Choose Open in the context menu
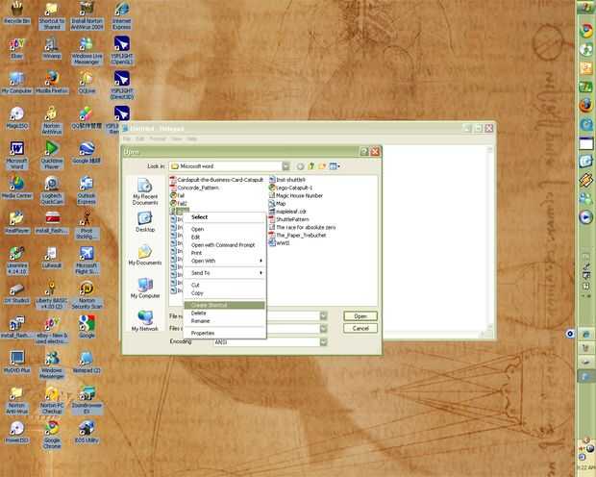596x477 pixels. (x=224, y=230)
